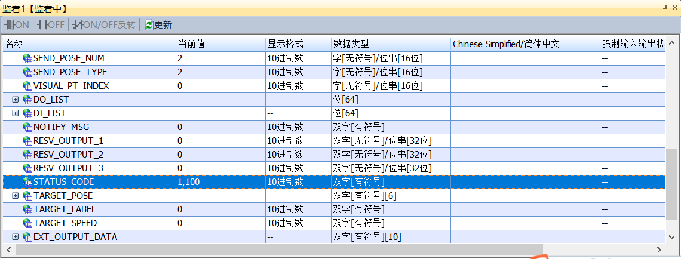Click the close X of 监看1 panel

(x=676, y=8)
